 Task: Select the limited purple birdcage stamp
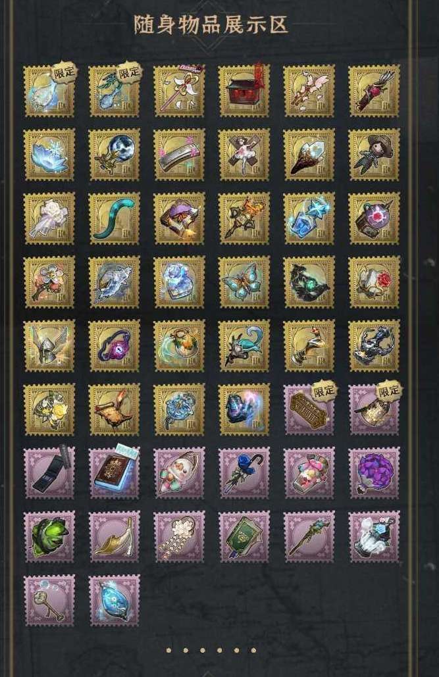coord(374,409)
